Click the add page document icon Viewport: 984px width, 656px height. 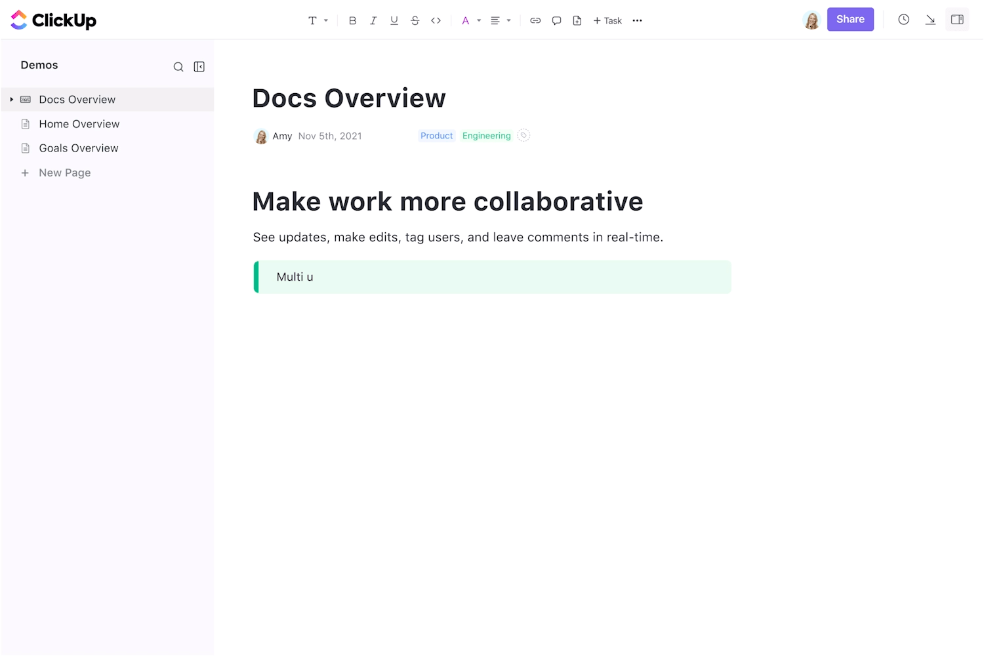577,20
